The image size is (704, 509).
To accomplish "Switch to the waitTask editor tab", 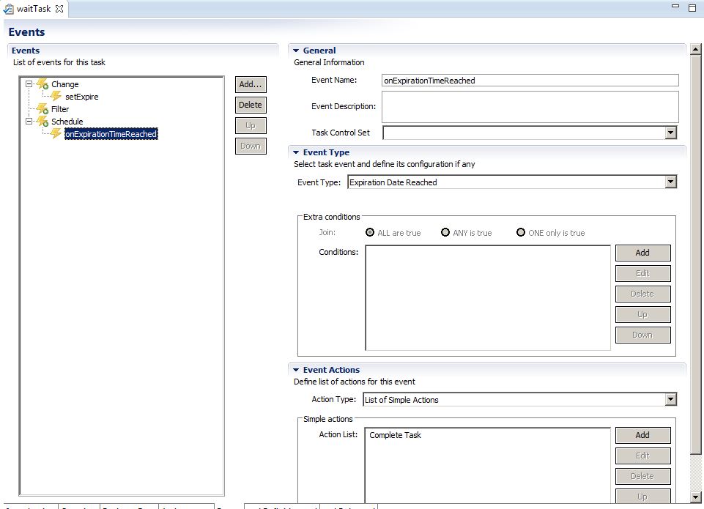I will [34, 9].
